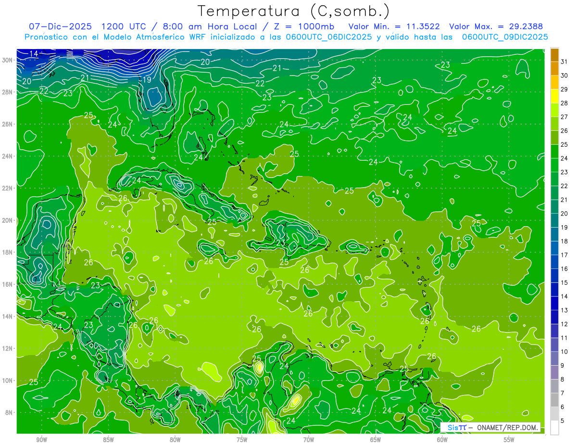Click the "ONAMET/REP.DOM." credit label
Image resolution: width=577 pixels, height=446 pixels.
[508, 427]
